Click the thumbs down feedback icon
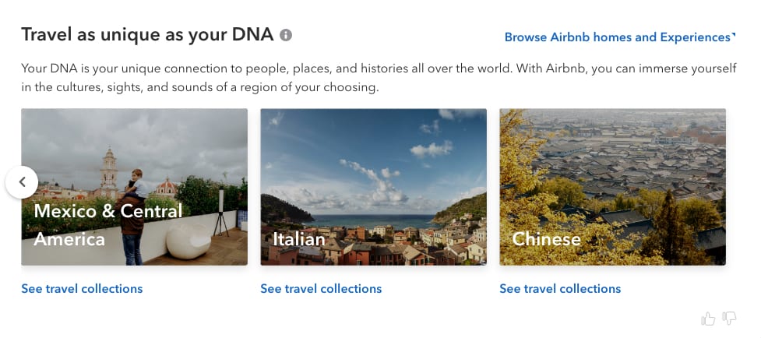Screen dimensions: 761x338 (x=729, y=319)
